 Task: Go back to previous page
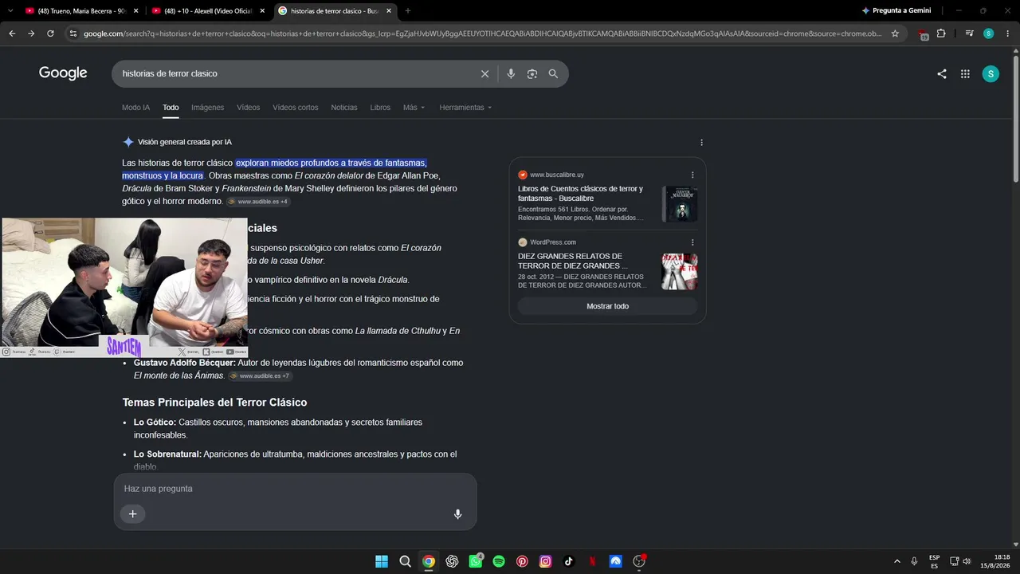click(12, 33)
